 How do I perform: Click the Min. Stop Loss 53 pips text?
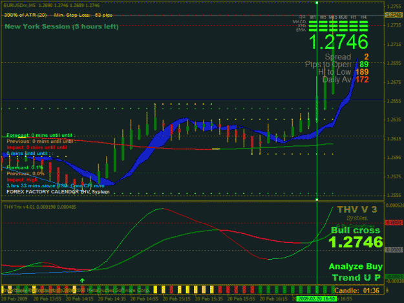[83, 16]
